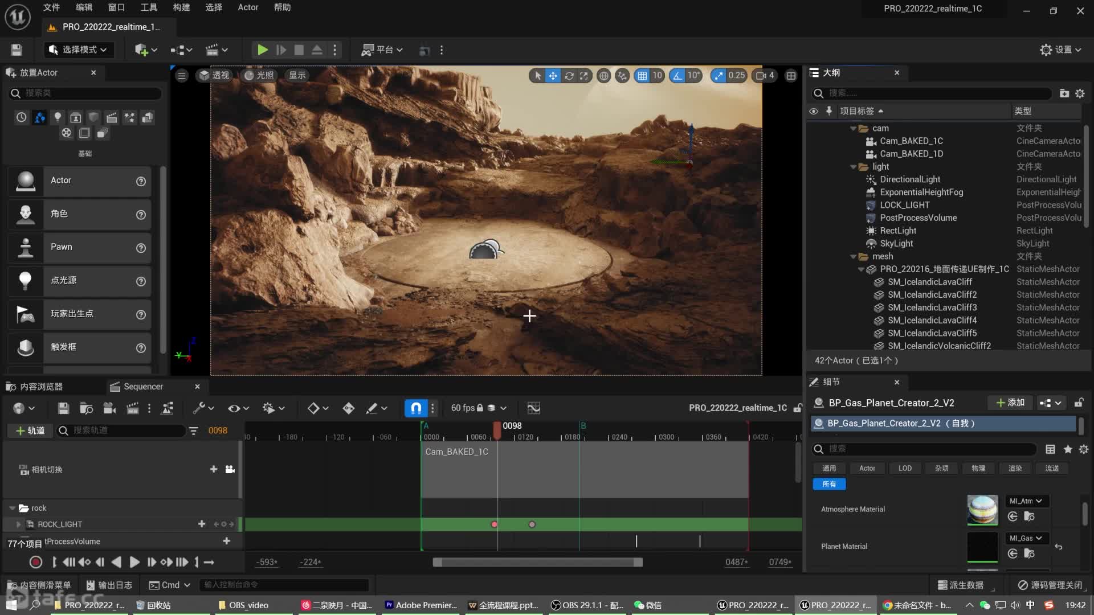1094x615 pixels.
Task: Open the Select Mode dropdown
Action: tap(79, 50)
